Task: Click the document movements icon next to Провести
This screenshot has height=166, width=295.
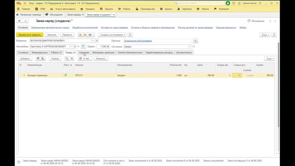Action: pyautogui.click(x=80, y=35)
